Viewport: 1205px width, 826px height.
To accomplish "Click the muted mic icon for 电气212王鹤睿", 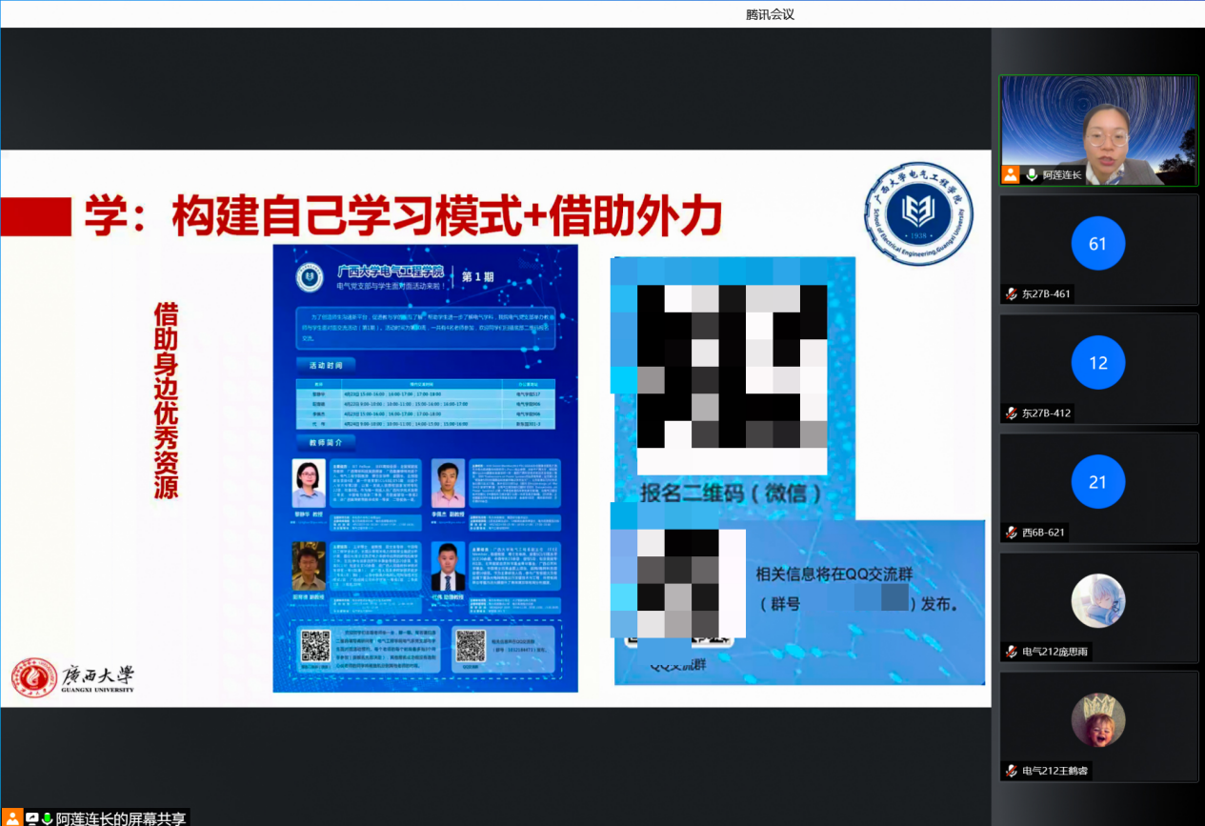I will pos(1011,771).
